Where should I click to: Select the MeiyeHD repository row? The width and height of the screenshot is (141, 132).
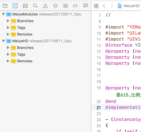pos(46,41)
